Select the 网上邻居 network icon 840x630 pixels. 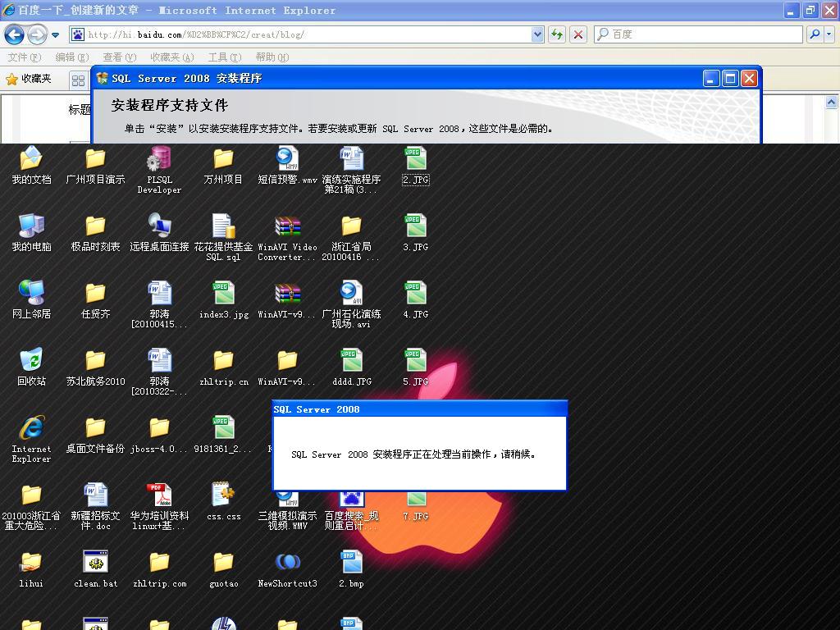coord(31,294)
